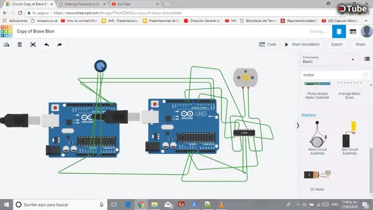Close the YouTube tab
Viewport: 373px width, 210px height.
coord(157,4)
